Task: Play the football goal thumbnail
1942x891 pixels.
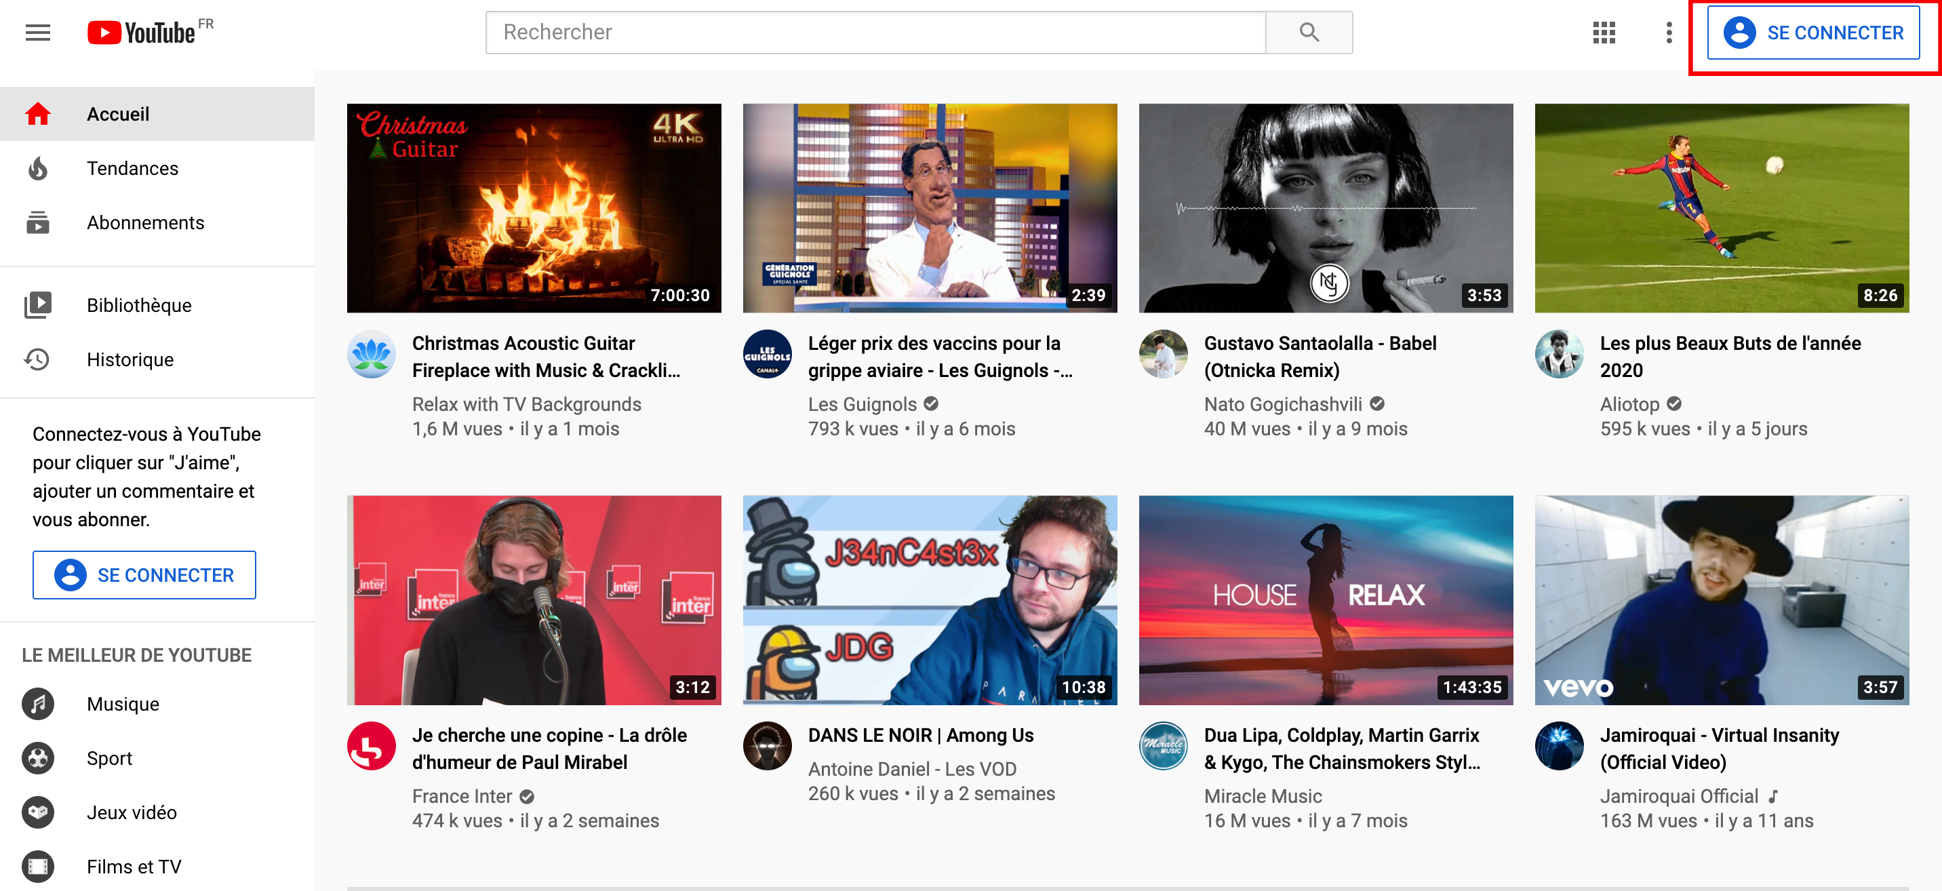Action: (x=1722, y=208)
